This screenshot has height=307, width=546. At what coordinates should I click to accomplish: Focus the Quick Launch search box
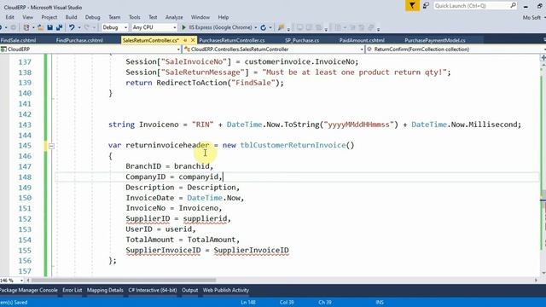tap(472, 6)
